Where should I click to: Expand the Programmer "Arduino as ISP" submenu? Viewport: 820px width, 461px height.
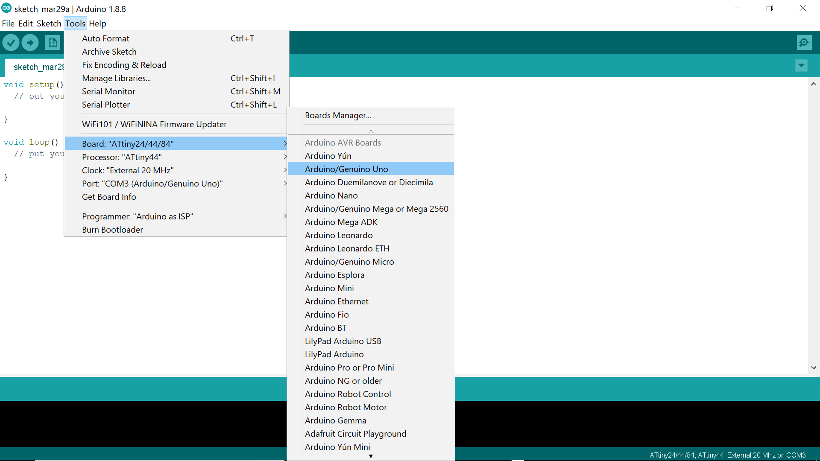pyautogui.click(x=137, y=216)
